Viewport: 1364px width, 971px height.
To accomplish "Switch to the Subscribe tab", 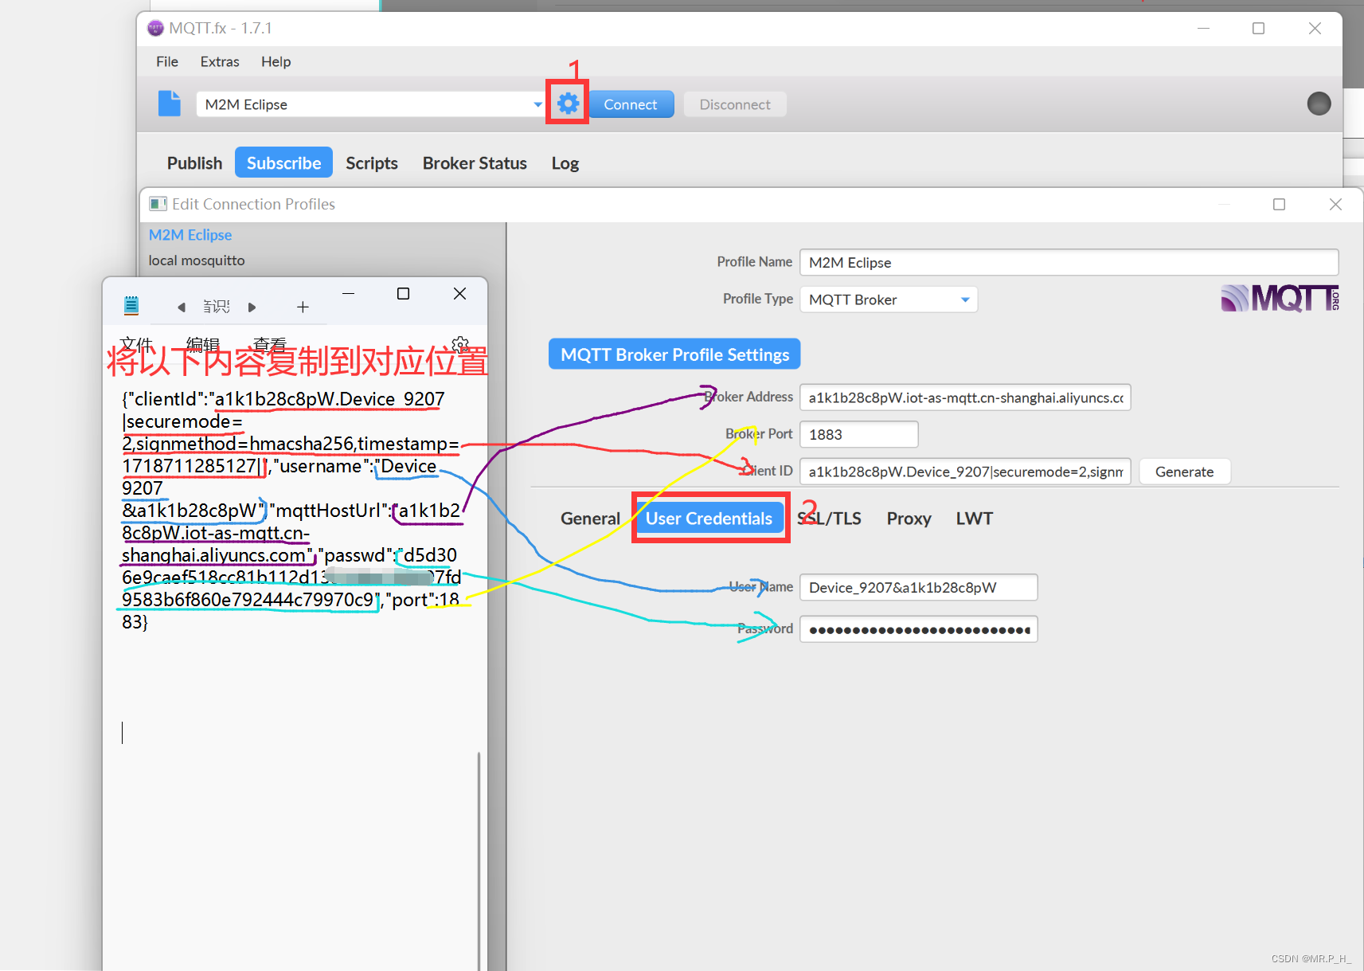I will [x=283, y=162].
